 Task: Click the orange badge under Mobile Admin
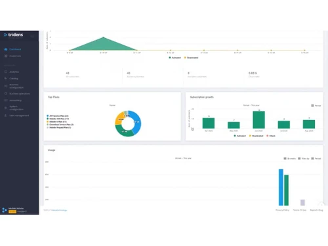point(12,212)
